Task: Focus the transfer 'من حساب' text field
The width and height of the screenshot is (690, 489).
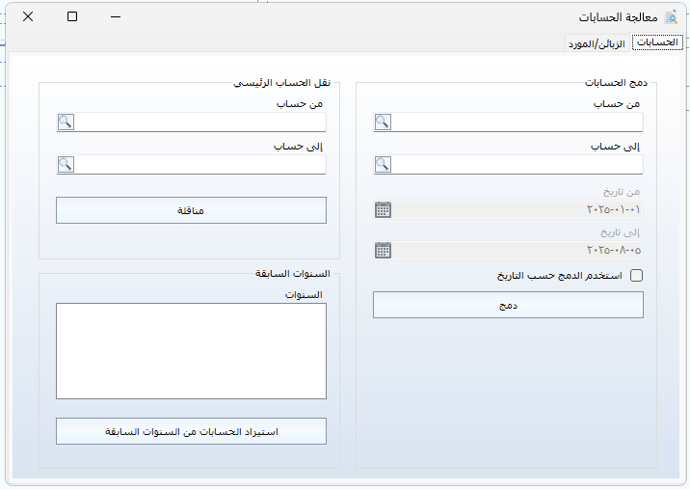Action: coord(199,122)
